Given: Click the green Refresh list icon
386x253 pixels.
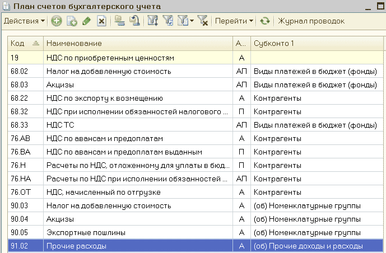Looking at the screenshot, I should pyautogui.click(x=264, y=21).
